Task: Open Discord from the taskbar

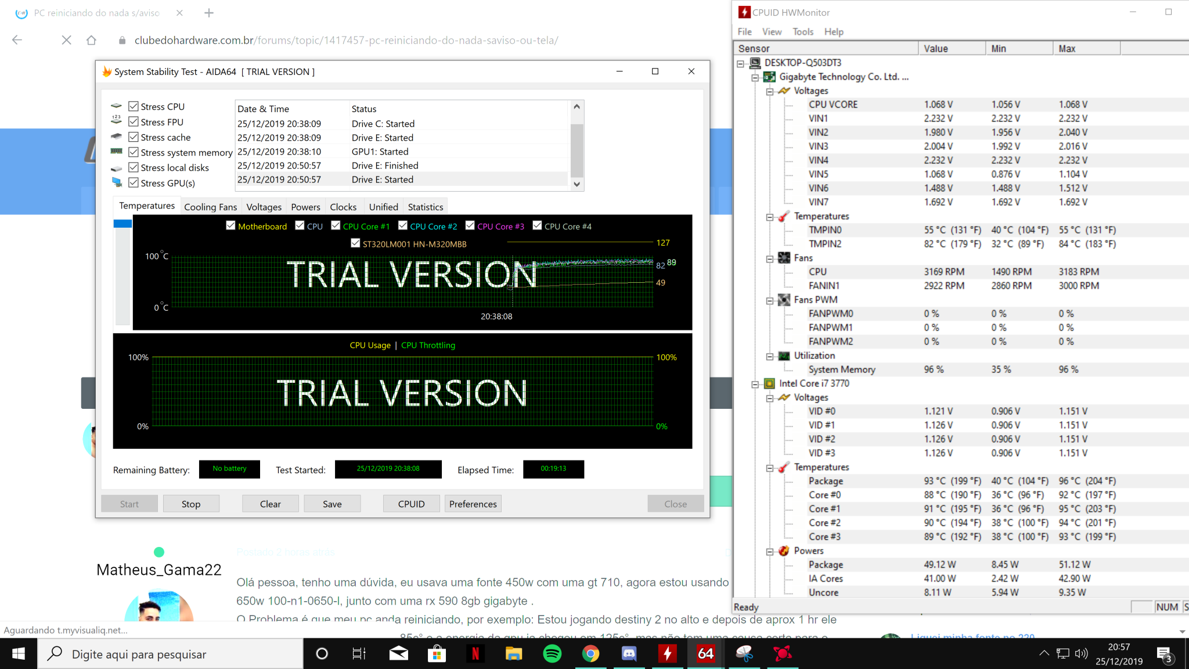Action: tap(629, 654)
